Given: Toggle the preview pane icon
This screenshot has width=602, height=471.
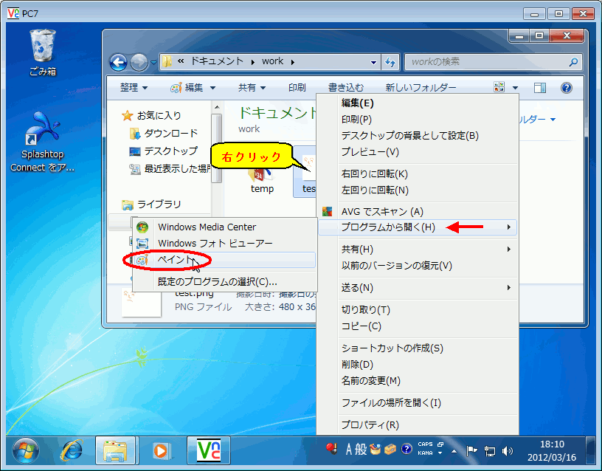Looking at the screenshot, I should (x=540, y=88).
